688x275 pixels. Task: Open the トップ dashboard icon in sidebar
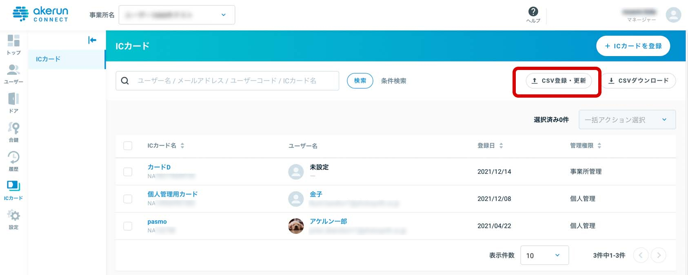coord(13,41)
